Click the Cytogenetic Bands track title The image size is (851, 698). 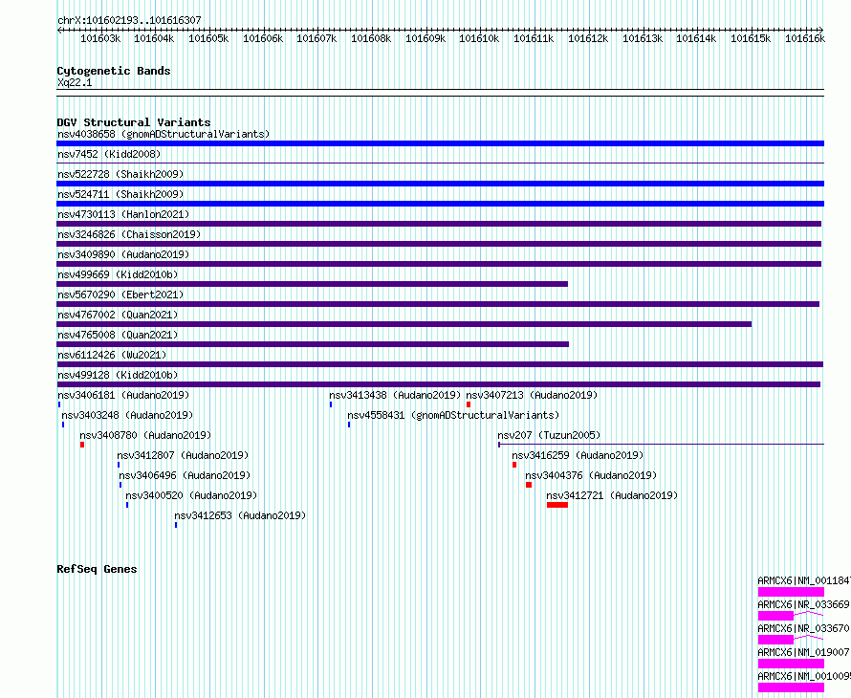tap(114, 71)
